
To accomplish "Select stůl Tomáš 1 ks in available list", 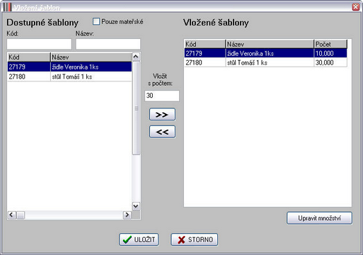I will [91, 76].
